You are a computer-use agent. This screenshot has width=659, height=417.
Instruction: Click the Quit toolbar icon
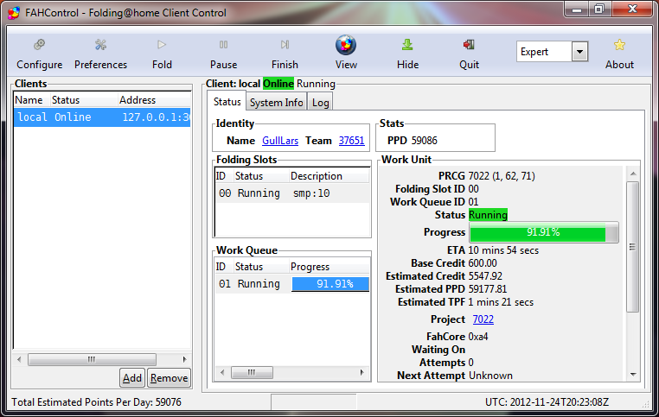pos(469,45)
